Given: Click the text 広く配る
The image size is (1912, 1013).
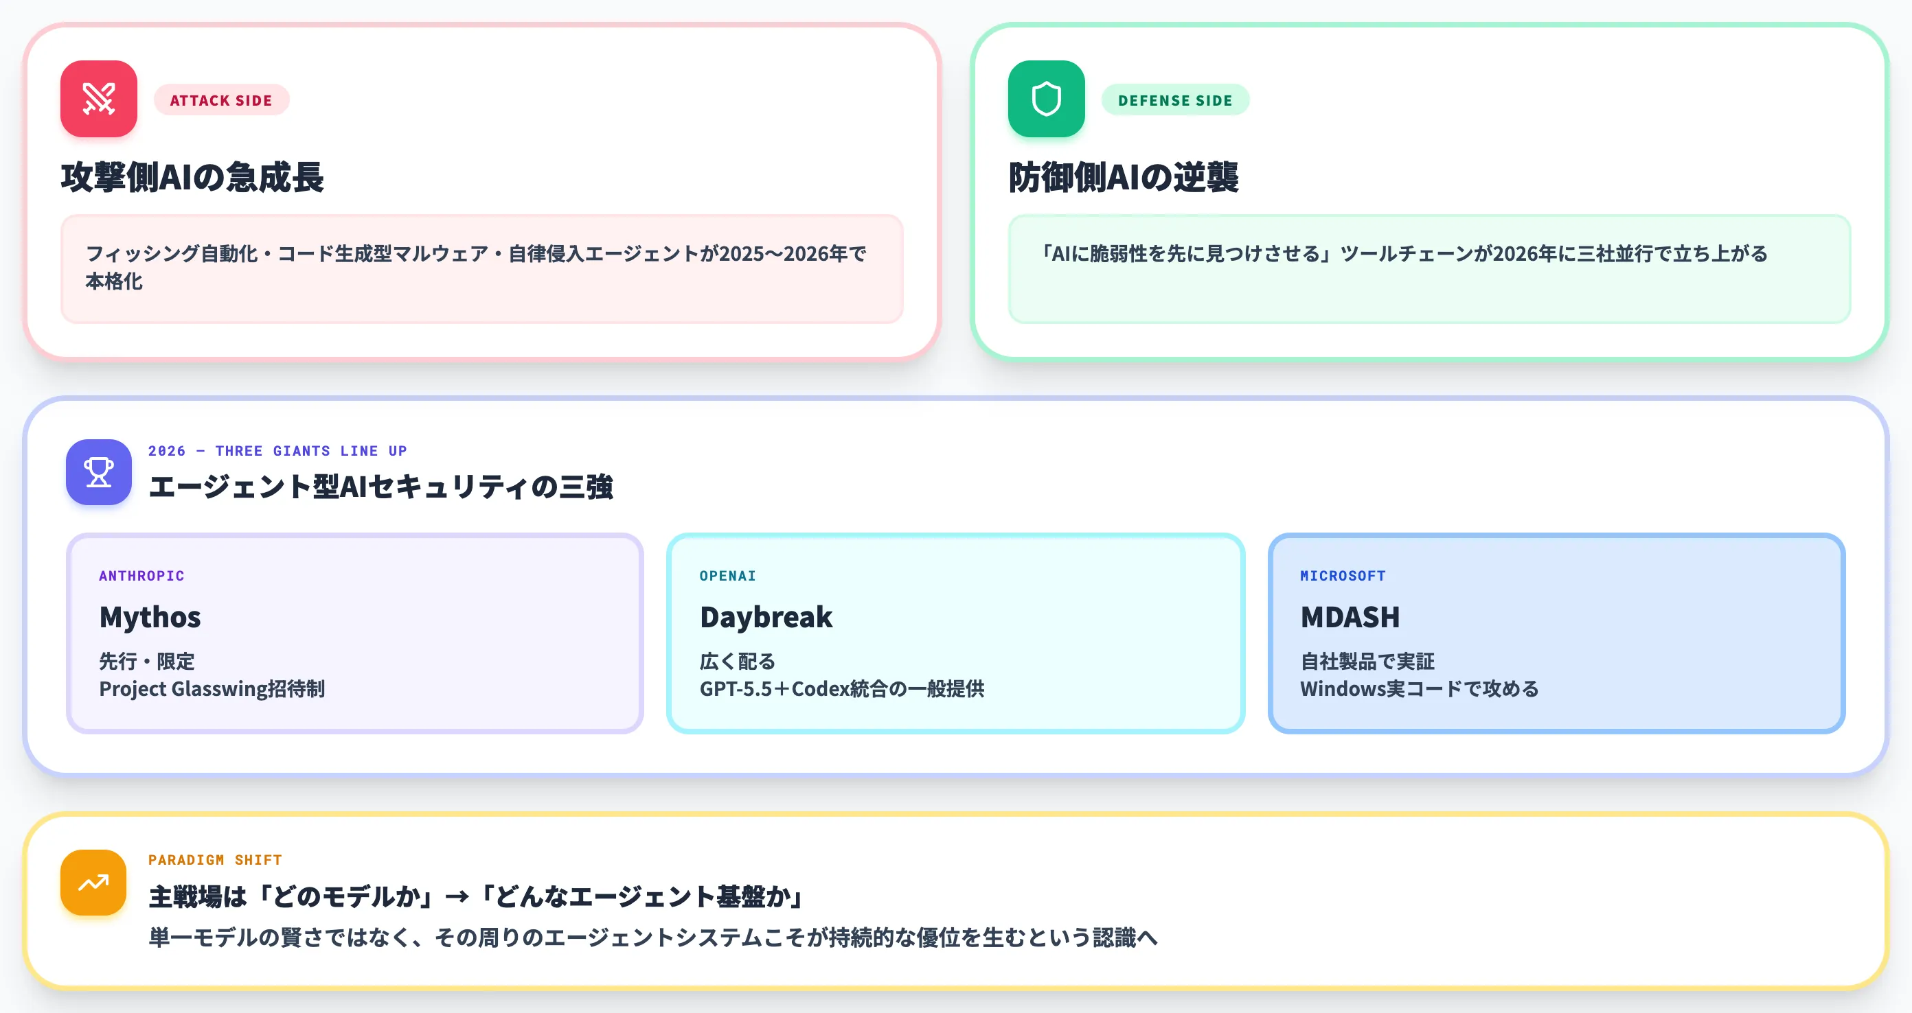Looking at the screenshot, I should [x=738, y=661].
